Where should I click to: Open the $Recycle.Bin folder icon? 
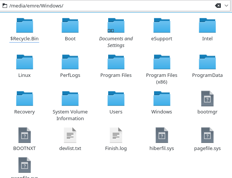(x=25, y=25)
